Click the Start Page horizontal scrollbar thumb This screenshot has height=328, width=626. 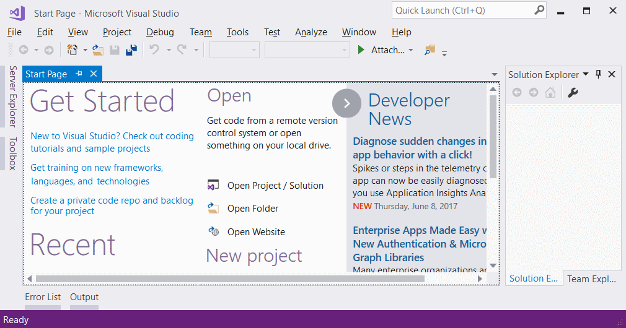coord(231,279)
